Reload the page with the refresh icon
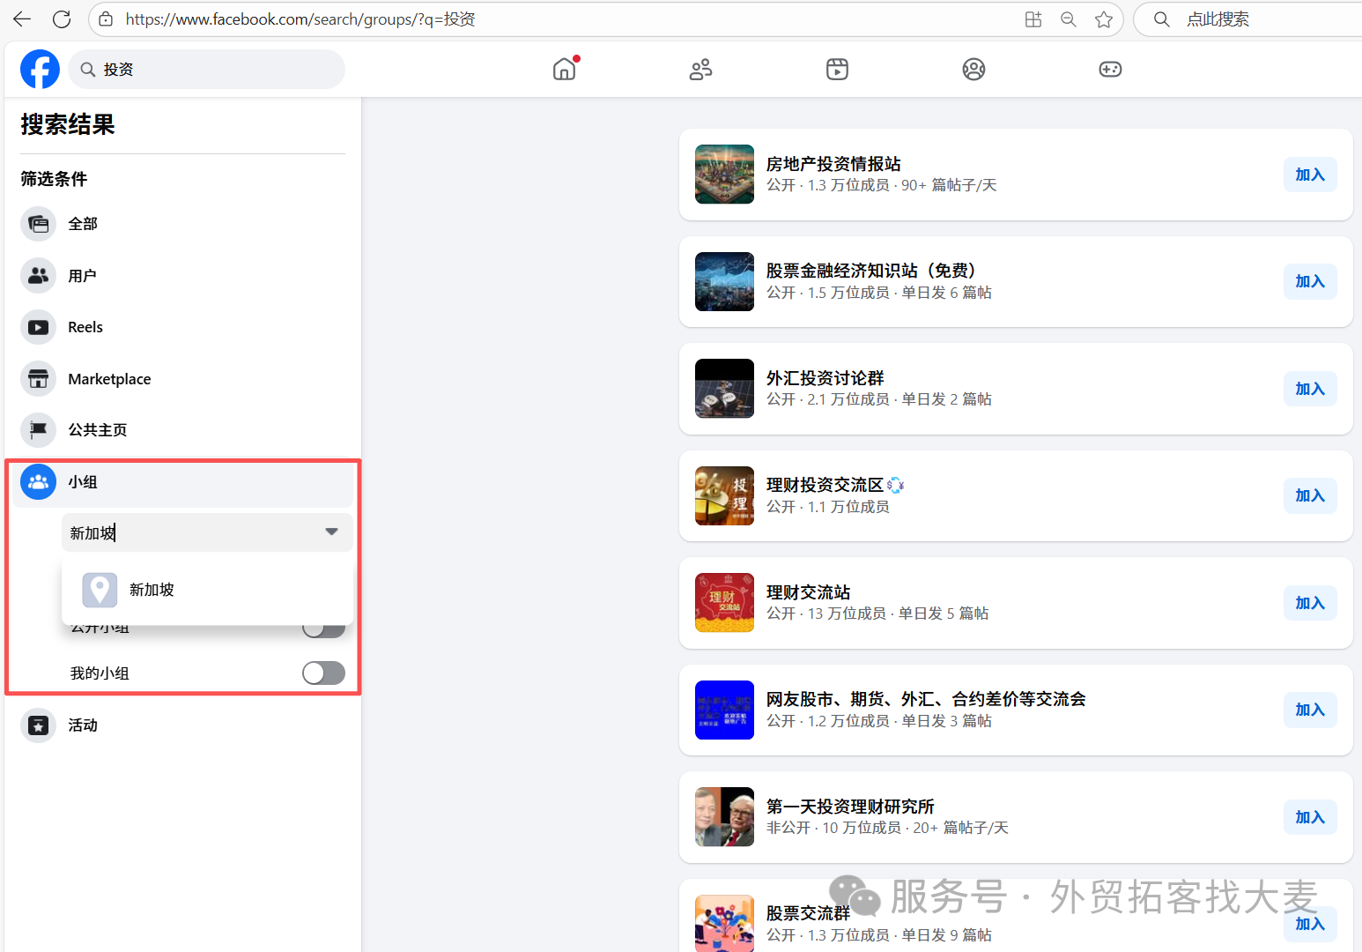Viewport: 1362px width, 952px height. pos(62,19)
